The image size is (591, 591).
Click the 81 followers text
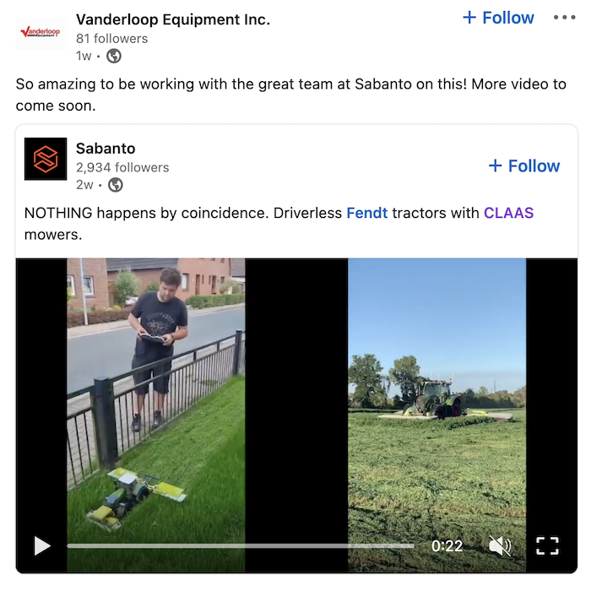[112, 39]
